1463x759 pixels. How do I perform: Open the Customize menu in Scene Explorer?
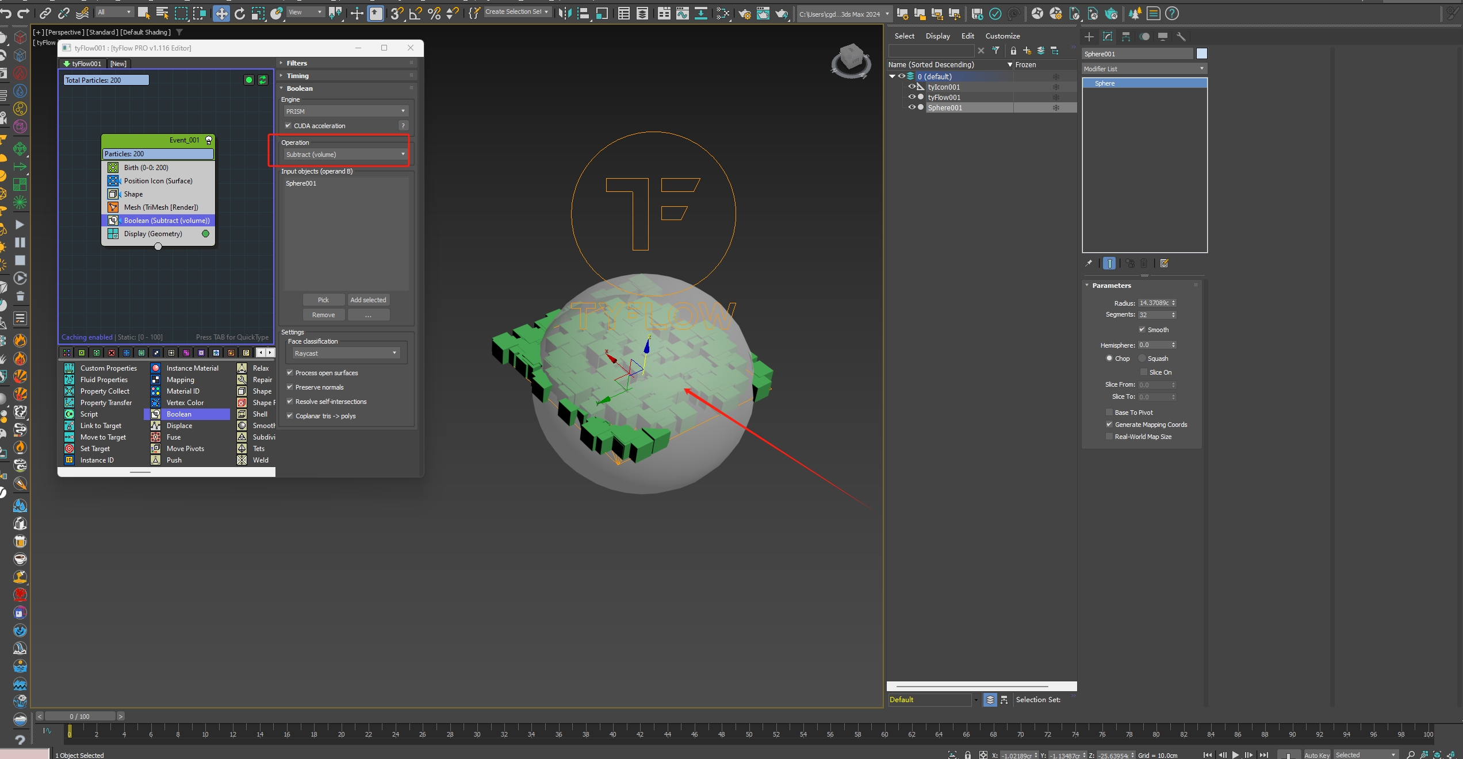pos(1002,36)
